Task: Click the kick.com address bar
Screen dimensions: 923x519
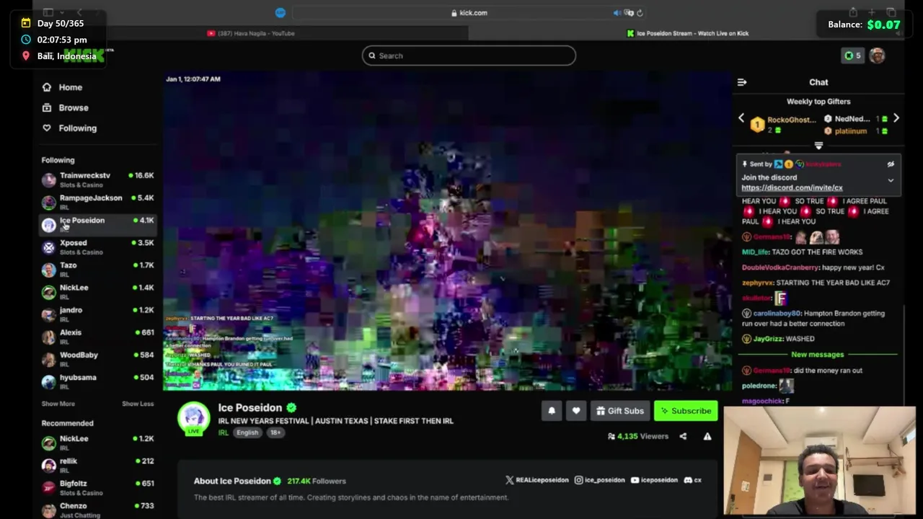Action: pos(469,13)
